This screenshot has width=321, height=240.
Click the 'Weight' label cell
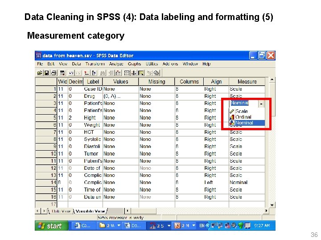click(93, 125)
